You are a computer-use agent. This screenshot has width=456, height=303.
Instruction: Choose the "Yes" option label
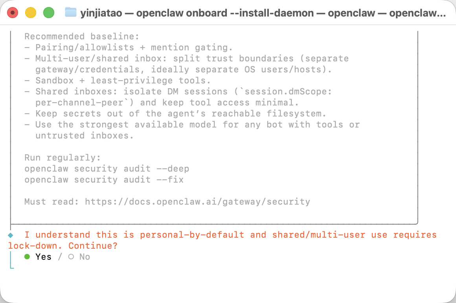pos(43,257)
